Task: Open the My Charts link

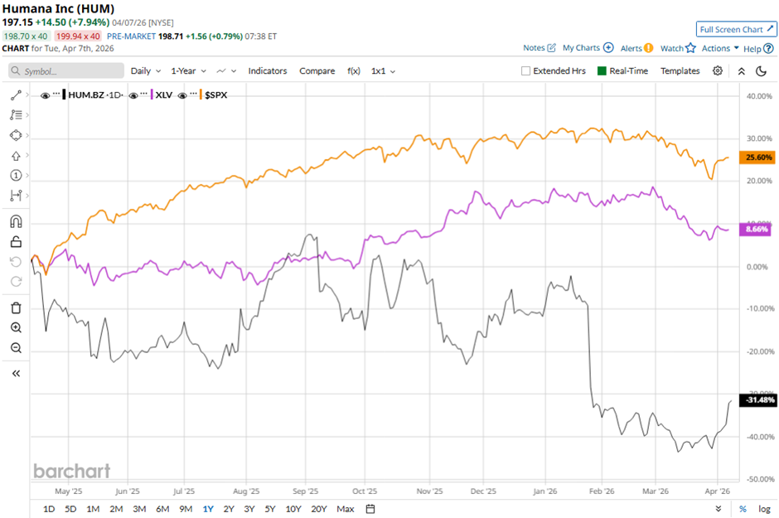Action: click(x=588, y=48)
